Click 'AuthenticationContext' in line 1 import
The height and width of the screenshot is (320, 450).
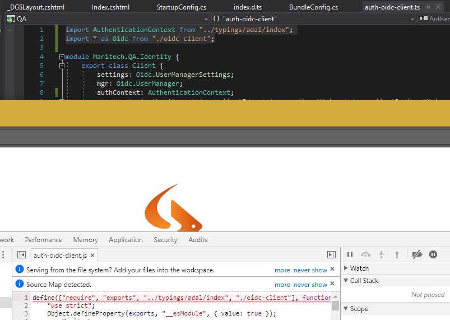click(x=134, y=30)
